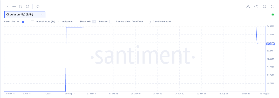
Task: Open the embed code icon
Action: point(256,6)
